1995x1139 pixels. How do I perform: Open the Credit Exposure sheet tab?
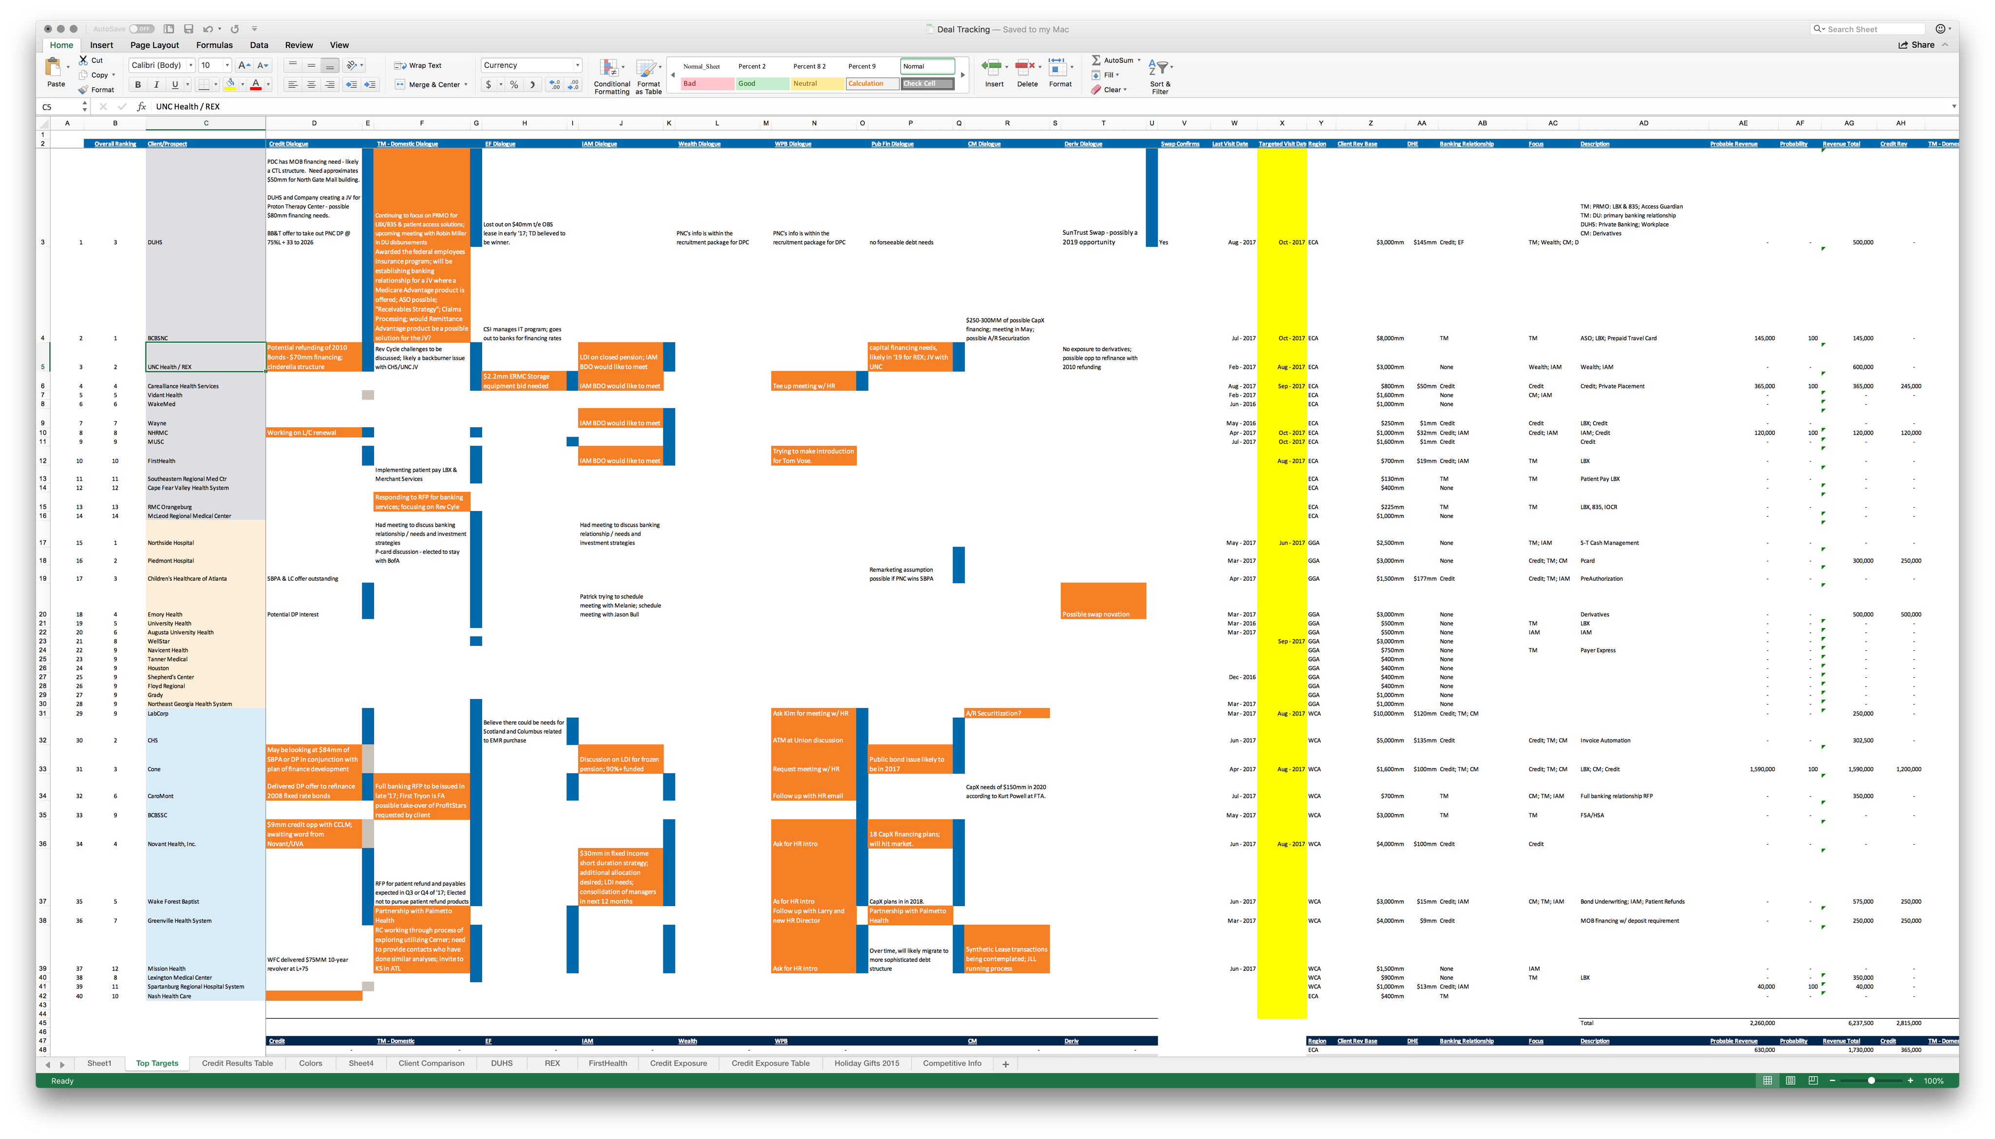click(x=678, y=1063)
